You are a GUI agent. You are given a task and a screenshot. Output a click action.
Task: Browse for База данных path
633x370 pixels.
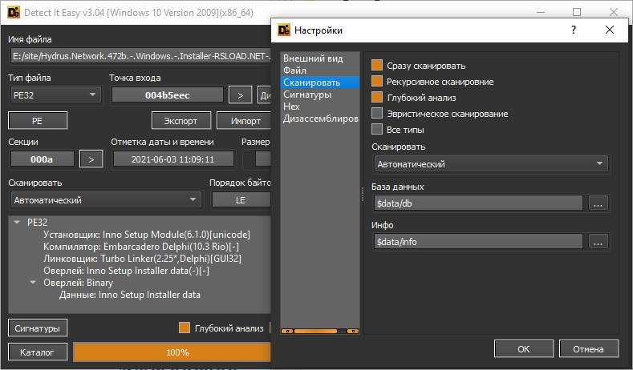599,203
